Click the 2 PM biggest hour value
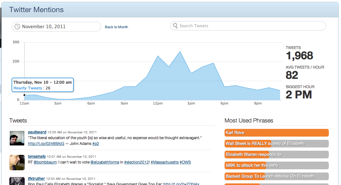Screen dimensions: 341x185 [299, 95]
